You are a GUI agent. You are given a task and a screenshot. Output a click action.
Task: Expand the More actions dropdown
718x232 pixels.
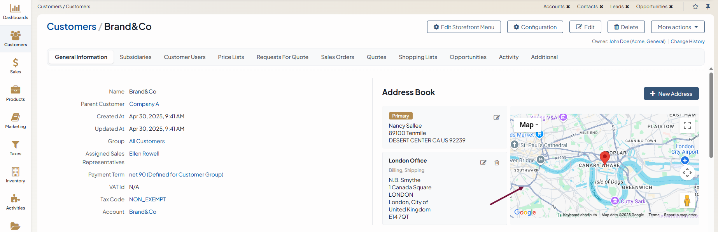coord(678,27)
